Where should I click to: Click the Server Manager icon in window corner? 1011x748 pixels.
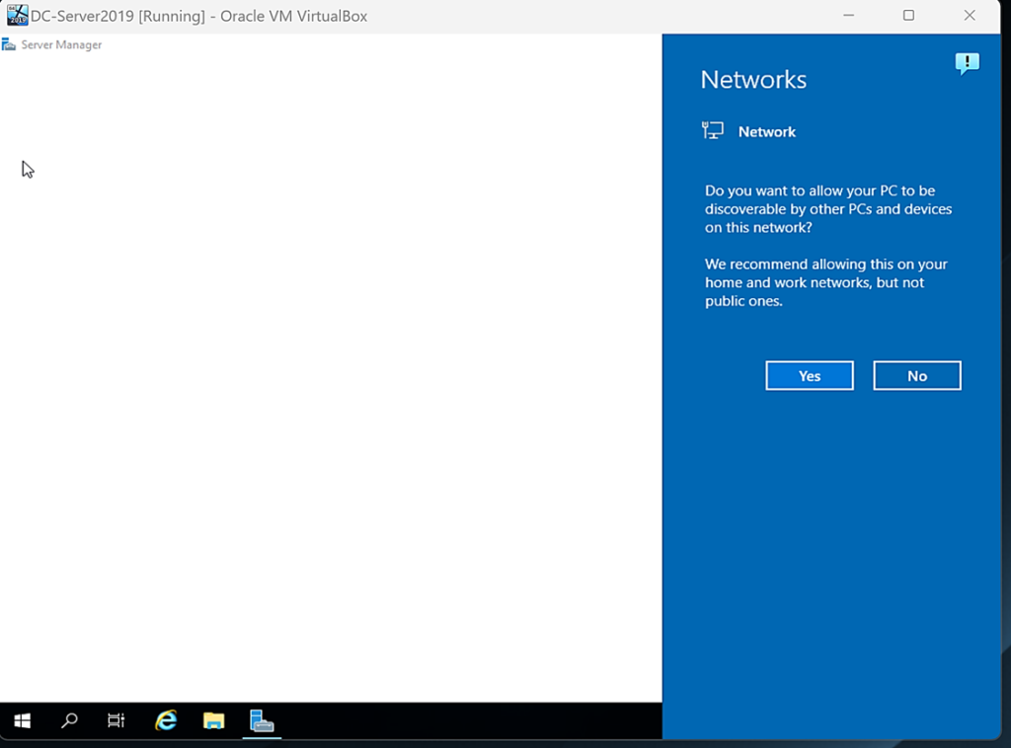pyautogui.click(x=9, y=44)
